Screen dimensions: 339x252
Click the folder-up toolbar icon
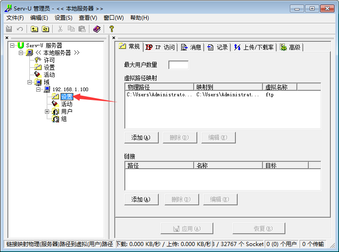(x=34, y=29)
